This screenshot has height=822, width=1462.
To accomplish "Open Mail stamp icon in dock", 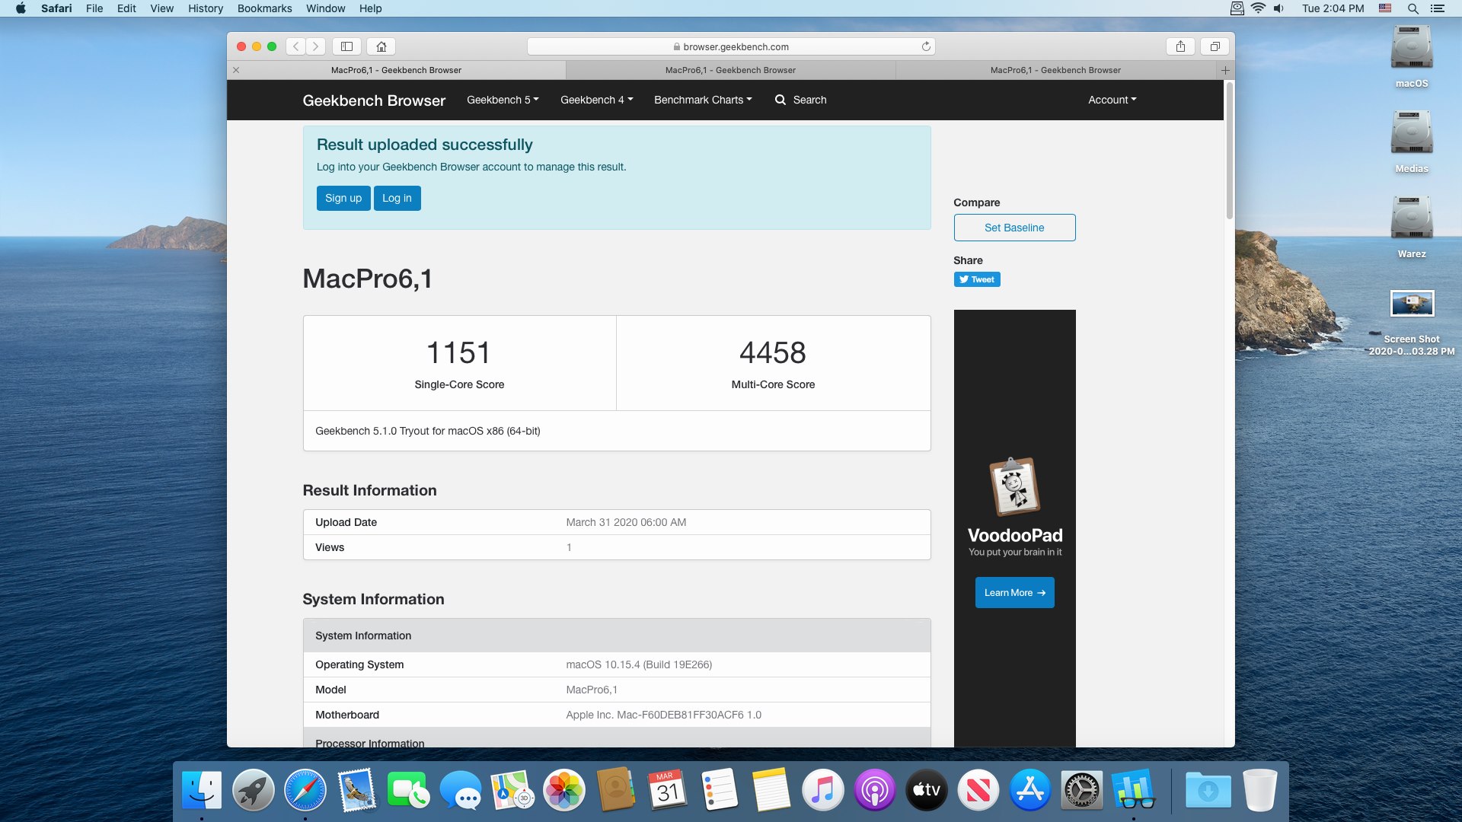I will (357, 791).
